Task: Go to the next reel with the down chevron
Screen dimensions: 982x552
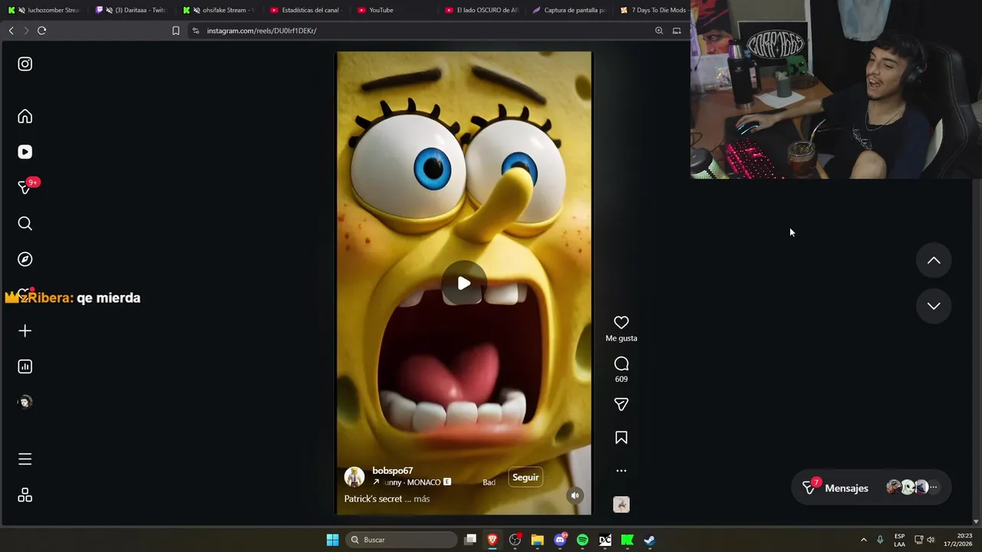Action: [x=934, y=306]
